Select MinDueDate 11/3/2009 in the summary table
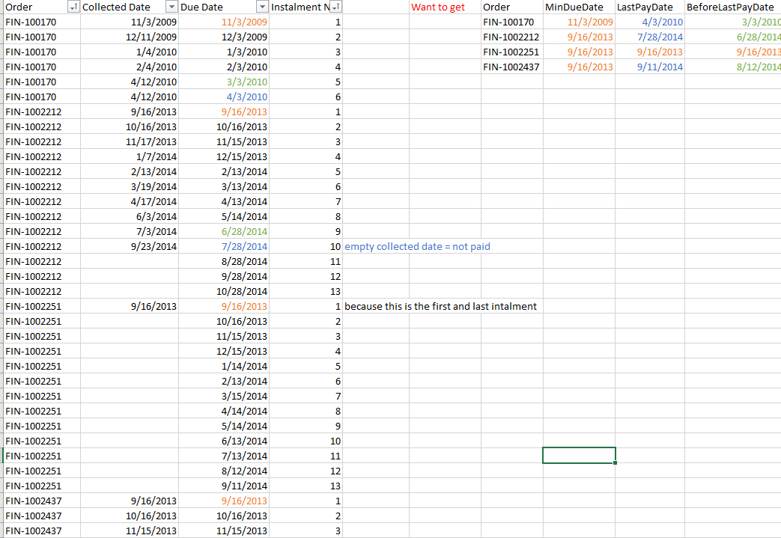The height and width of the screenshot is (538, 781). point(579,22)
